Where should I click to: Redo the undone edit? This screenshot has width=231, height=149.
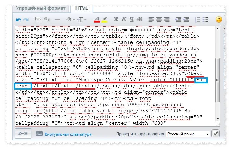[x=26, y=20]
